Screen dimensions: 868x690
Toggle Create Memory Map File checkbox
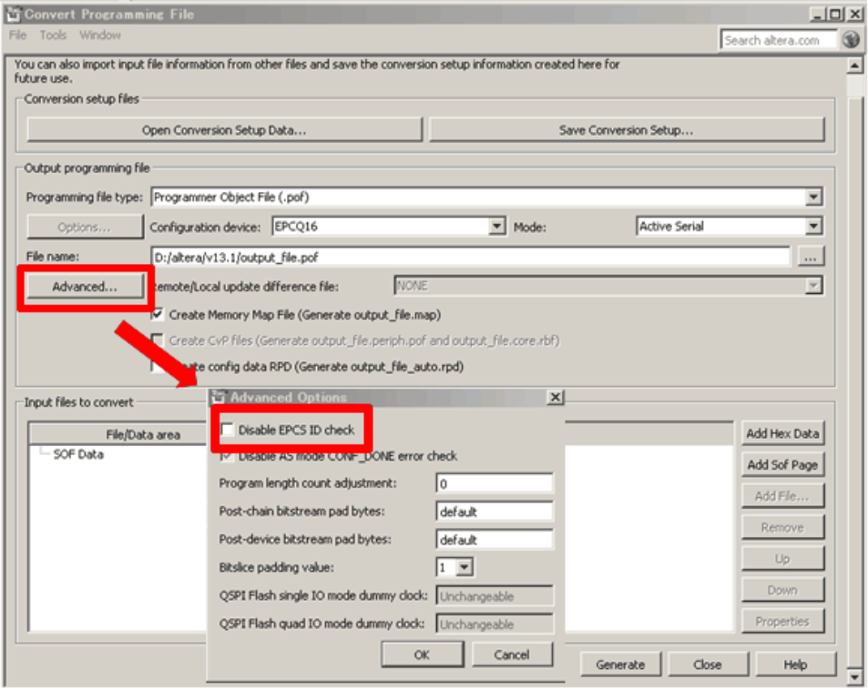click(158, 315)
